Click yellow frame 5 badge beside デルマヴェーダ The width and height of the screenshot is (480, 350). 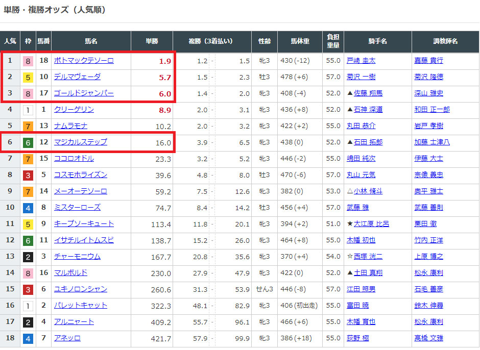click(28, 78)
